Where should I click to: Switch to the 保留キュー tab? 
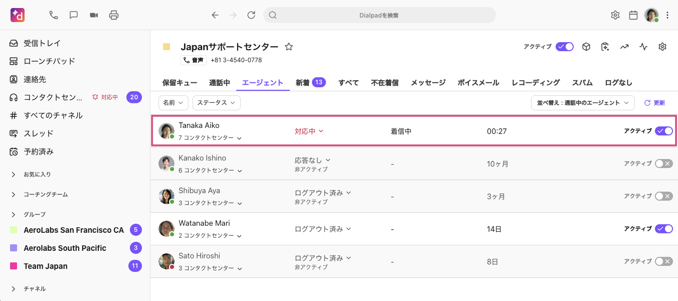pos(180,83)
